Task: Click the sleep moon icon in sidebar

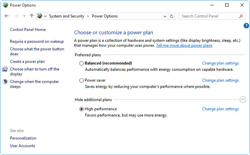Action: (5, 82)
